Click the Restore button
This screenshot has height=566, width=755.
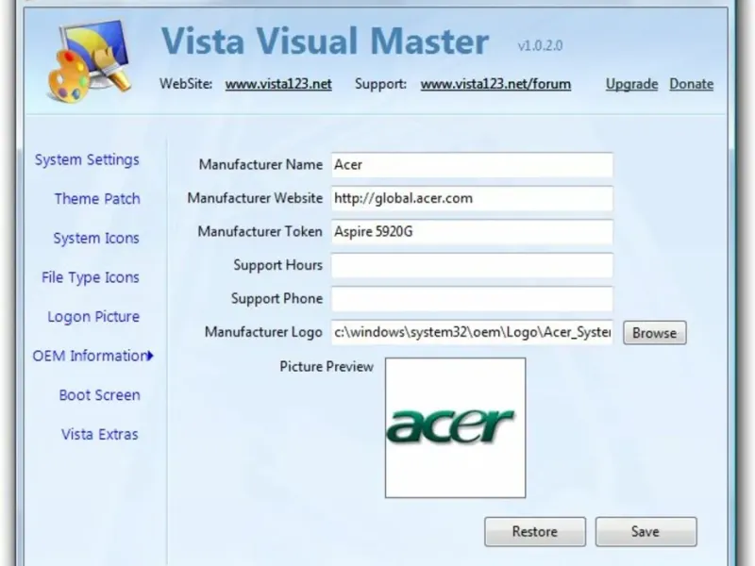click(x=535, y=532)
